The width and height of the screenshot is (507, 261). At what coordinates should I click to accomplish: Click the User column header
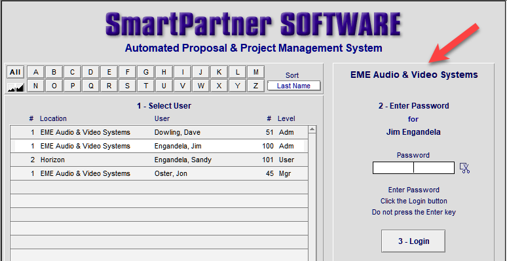point(162,118)
